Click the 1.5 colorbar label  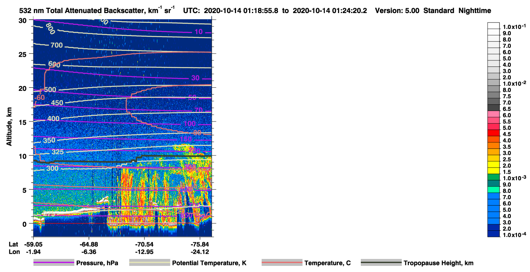coord(506,172)
